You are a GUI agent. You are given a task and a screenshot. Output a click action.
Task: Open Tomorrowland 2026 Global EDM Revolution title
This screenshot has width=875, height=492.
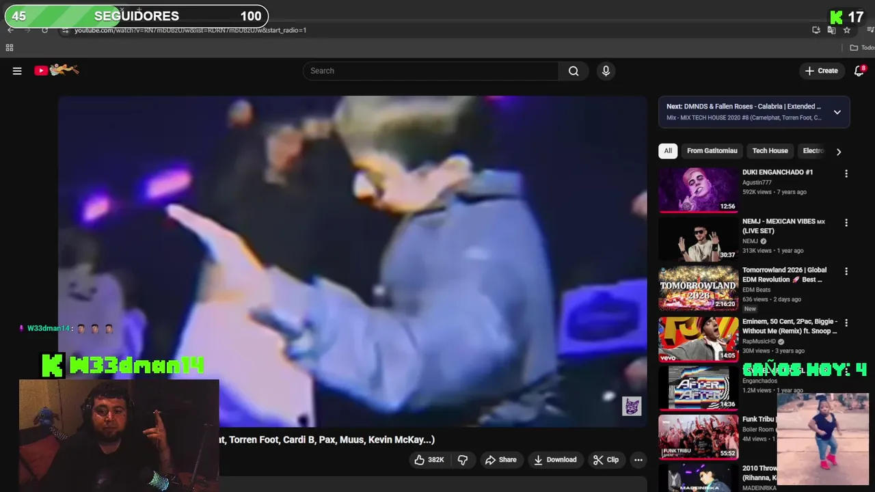pyautogui.click(x=785, y=275)
